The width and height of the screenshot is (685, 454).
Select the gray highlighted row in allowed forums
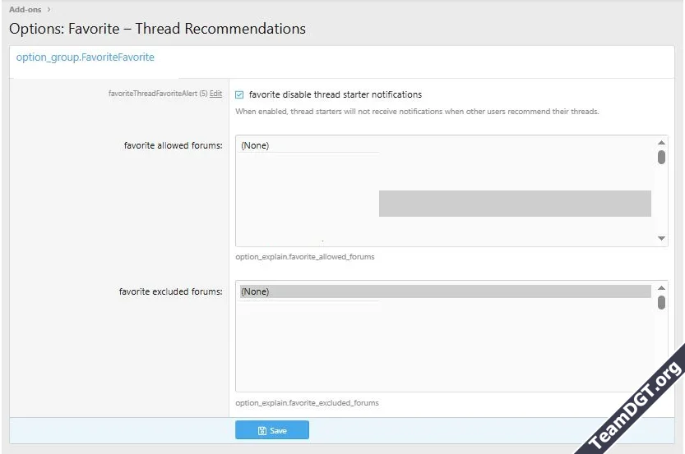514,204
